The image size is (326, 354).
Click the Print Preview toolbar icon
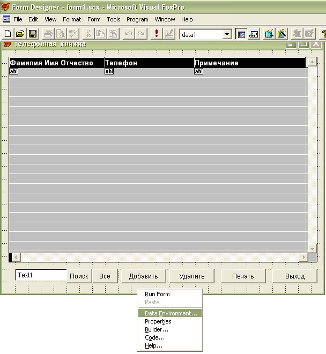coord(61,34)
